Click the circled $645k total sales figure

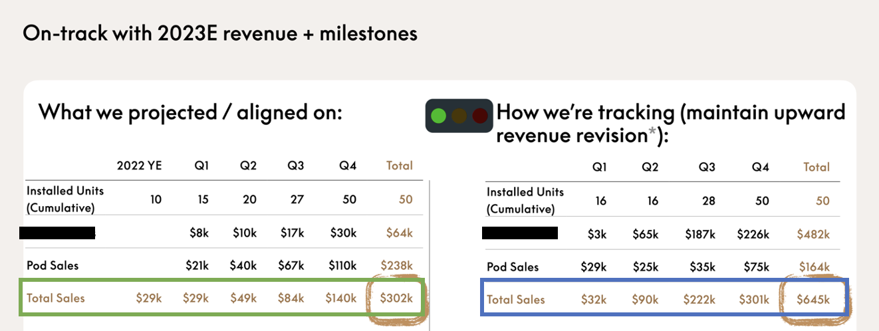813,299
